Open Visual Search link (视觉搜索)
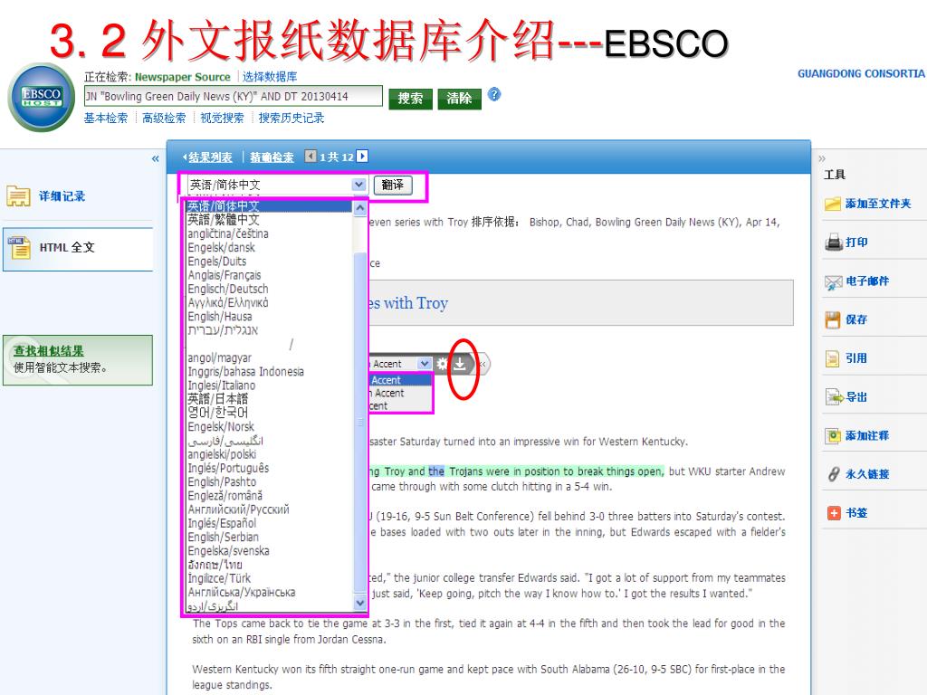Screen dimensions: 927x695 (222, 118)
